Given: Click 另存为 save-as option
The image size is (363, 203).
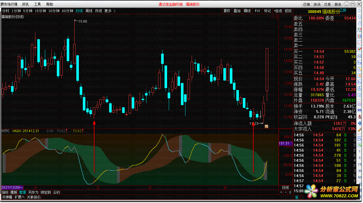Looking at the screenshot, I should pyautogui.click(x=33, y=192).
